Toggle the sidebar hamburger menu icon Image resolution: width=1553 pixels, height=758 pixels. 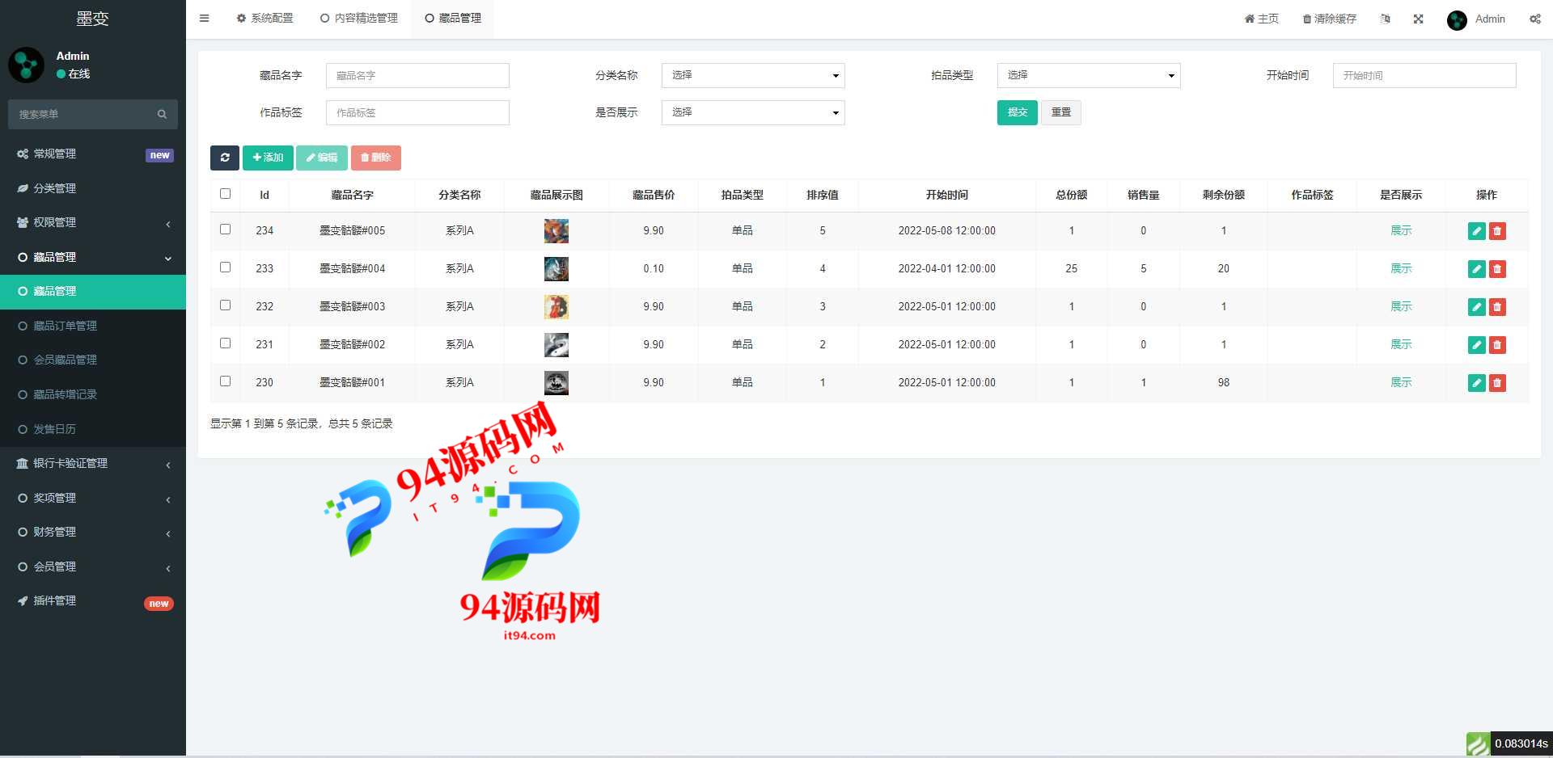[x=204, y=18]
